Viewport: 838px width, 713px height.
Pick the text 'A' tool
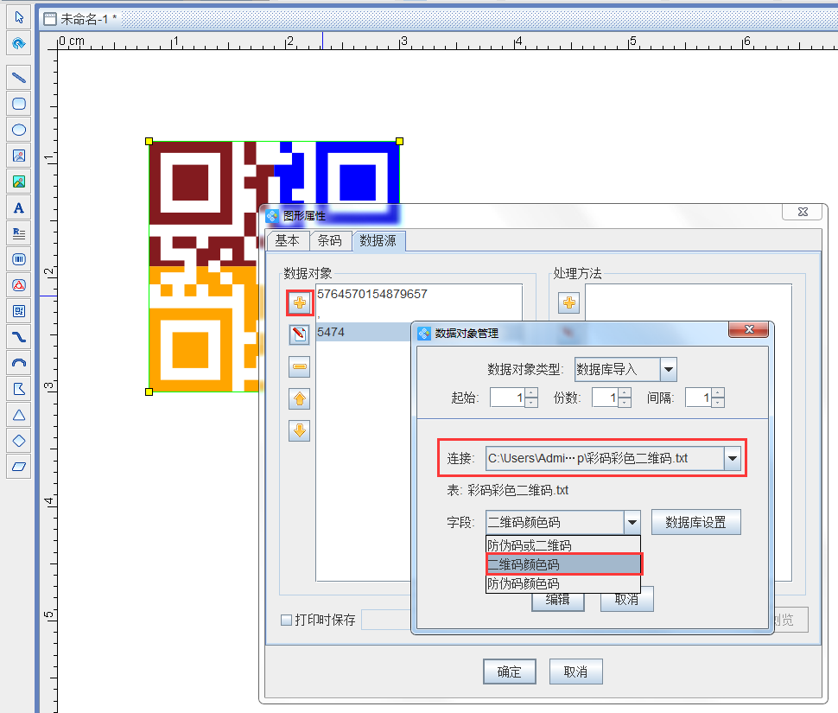pyautogui.click(x=19, y=207)
